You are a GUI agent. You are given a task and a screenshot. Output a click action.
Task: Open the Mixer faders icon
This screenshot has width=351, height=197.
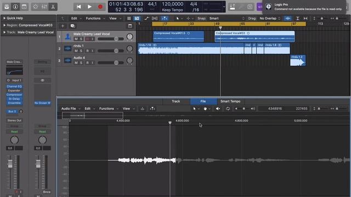pos(44,7)
